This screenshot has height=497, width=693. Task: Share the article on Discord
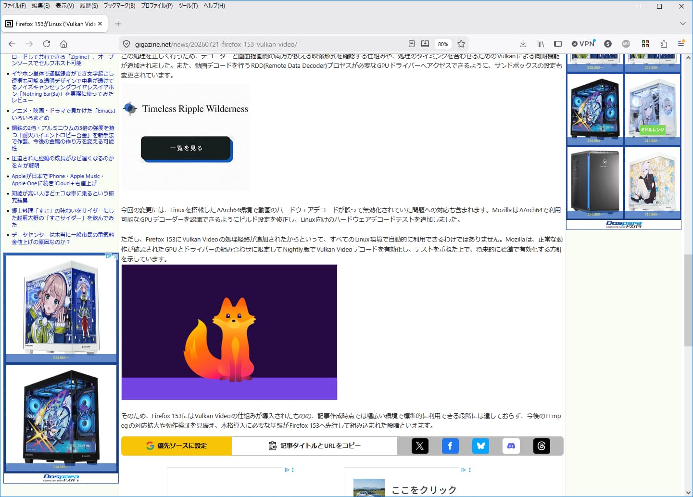511,446
